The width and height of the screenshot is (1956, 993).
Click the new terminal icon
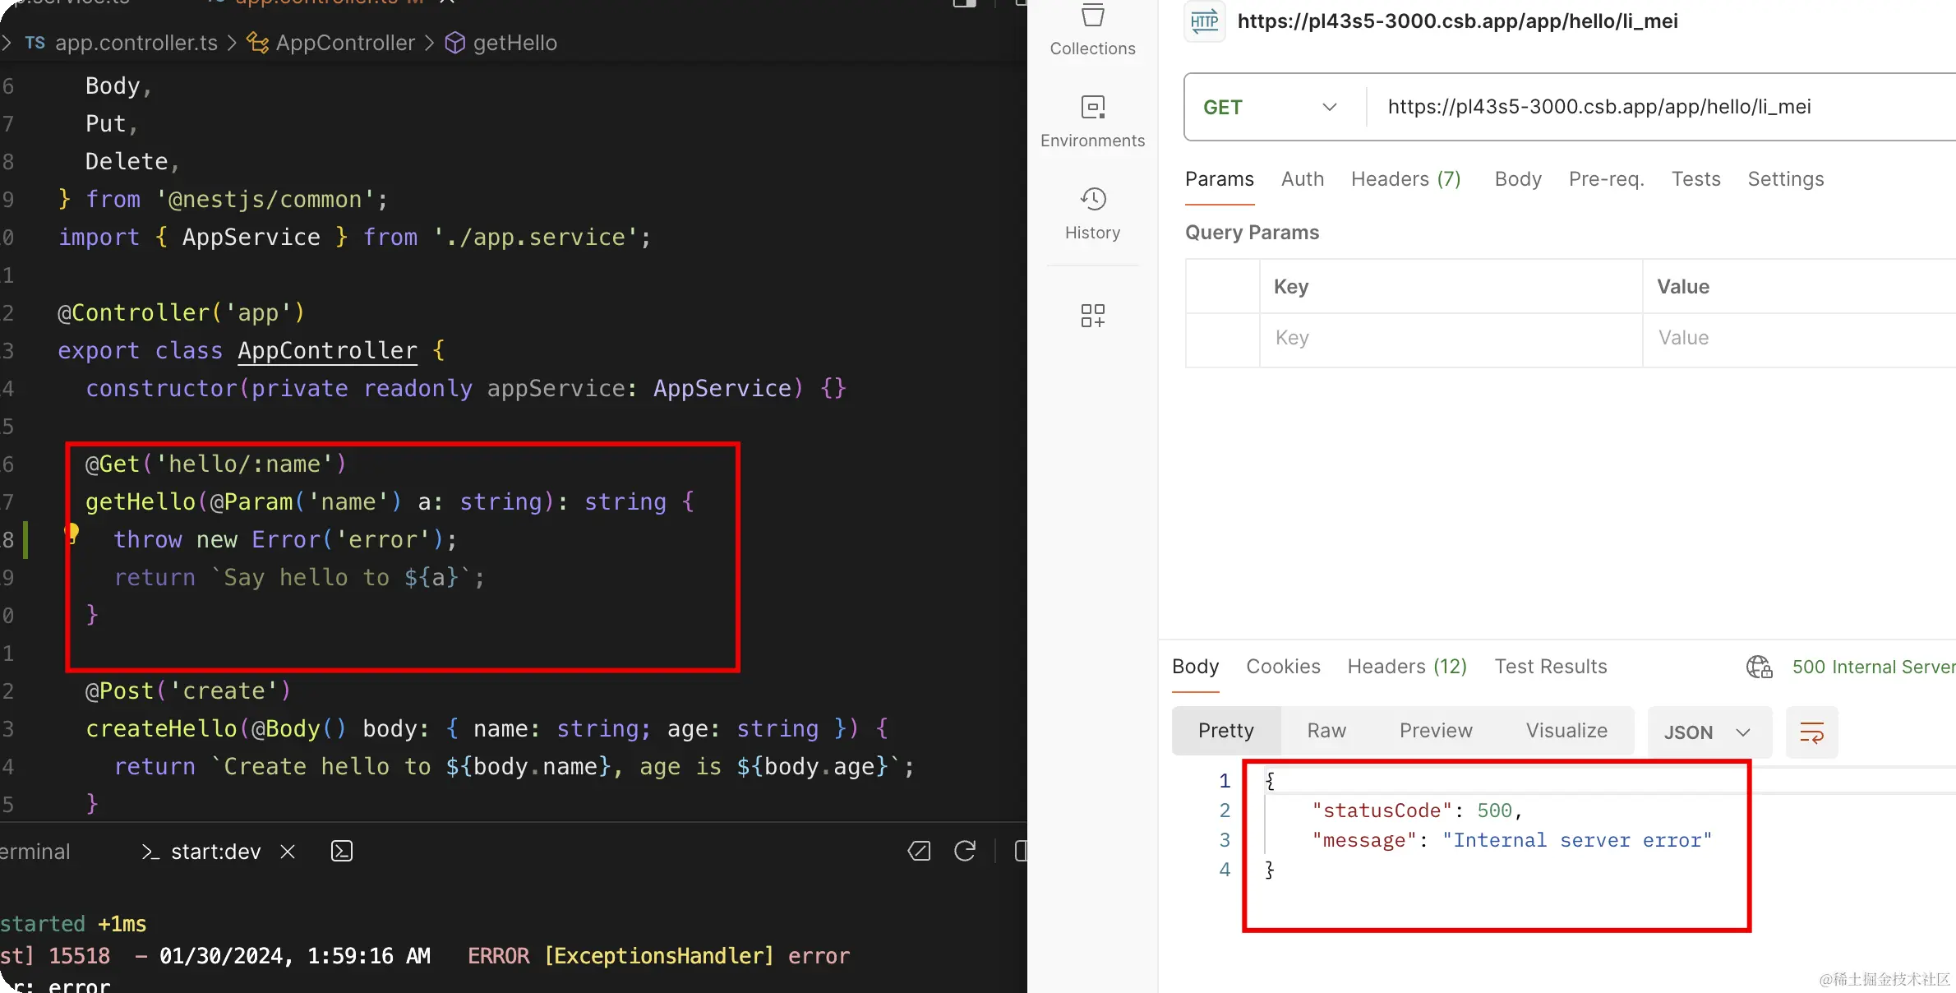342,852
